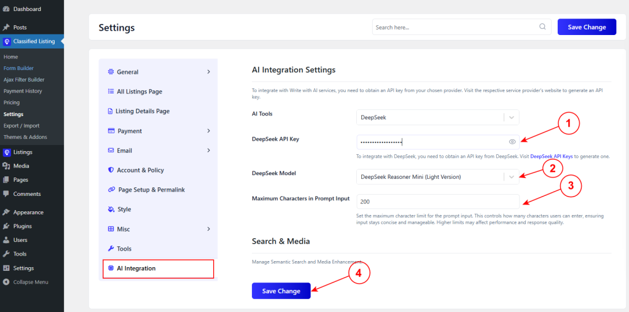
Task: Click the Email envelope icon
Action: click(111, 150)
